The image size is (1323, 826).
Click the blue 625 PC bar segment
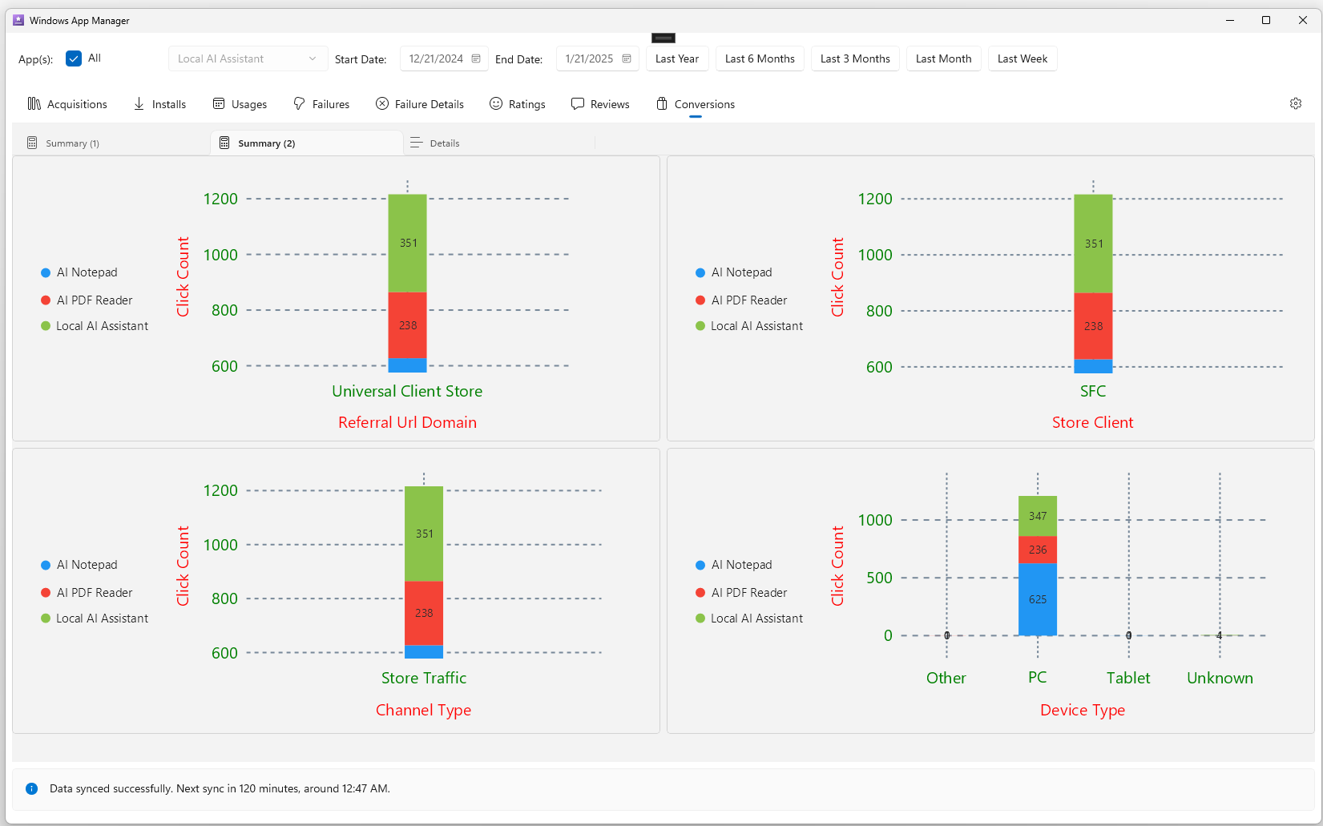1038,599
